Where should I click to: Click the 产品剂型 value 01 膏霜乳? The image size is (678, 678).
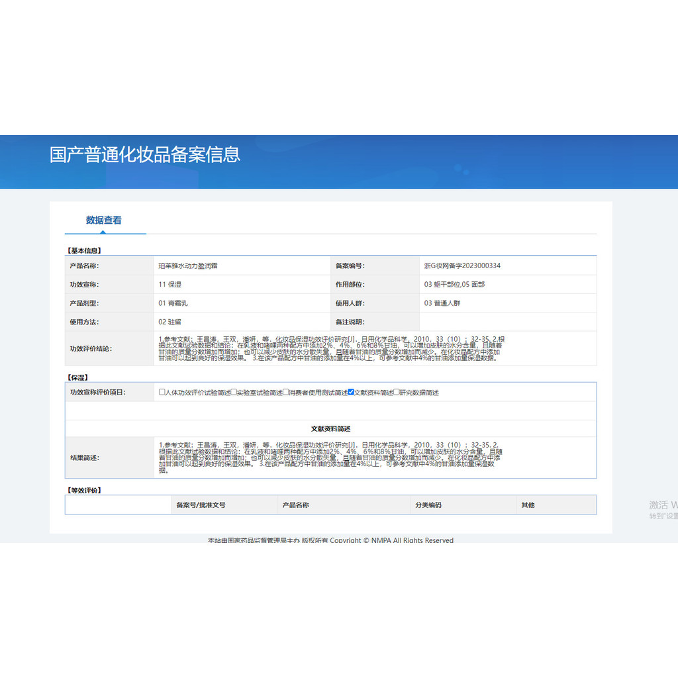pyautogui.click(x=173, y=303)
